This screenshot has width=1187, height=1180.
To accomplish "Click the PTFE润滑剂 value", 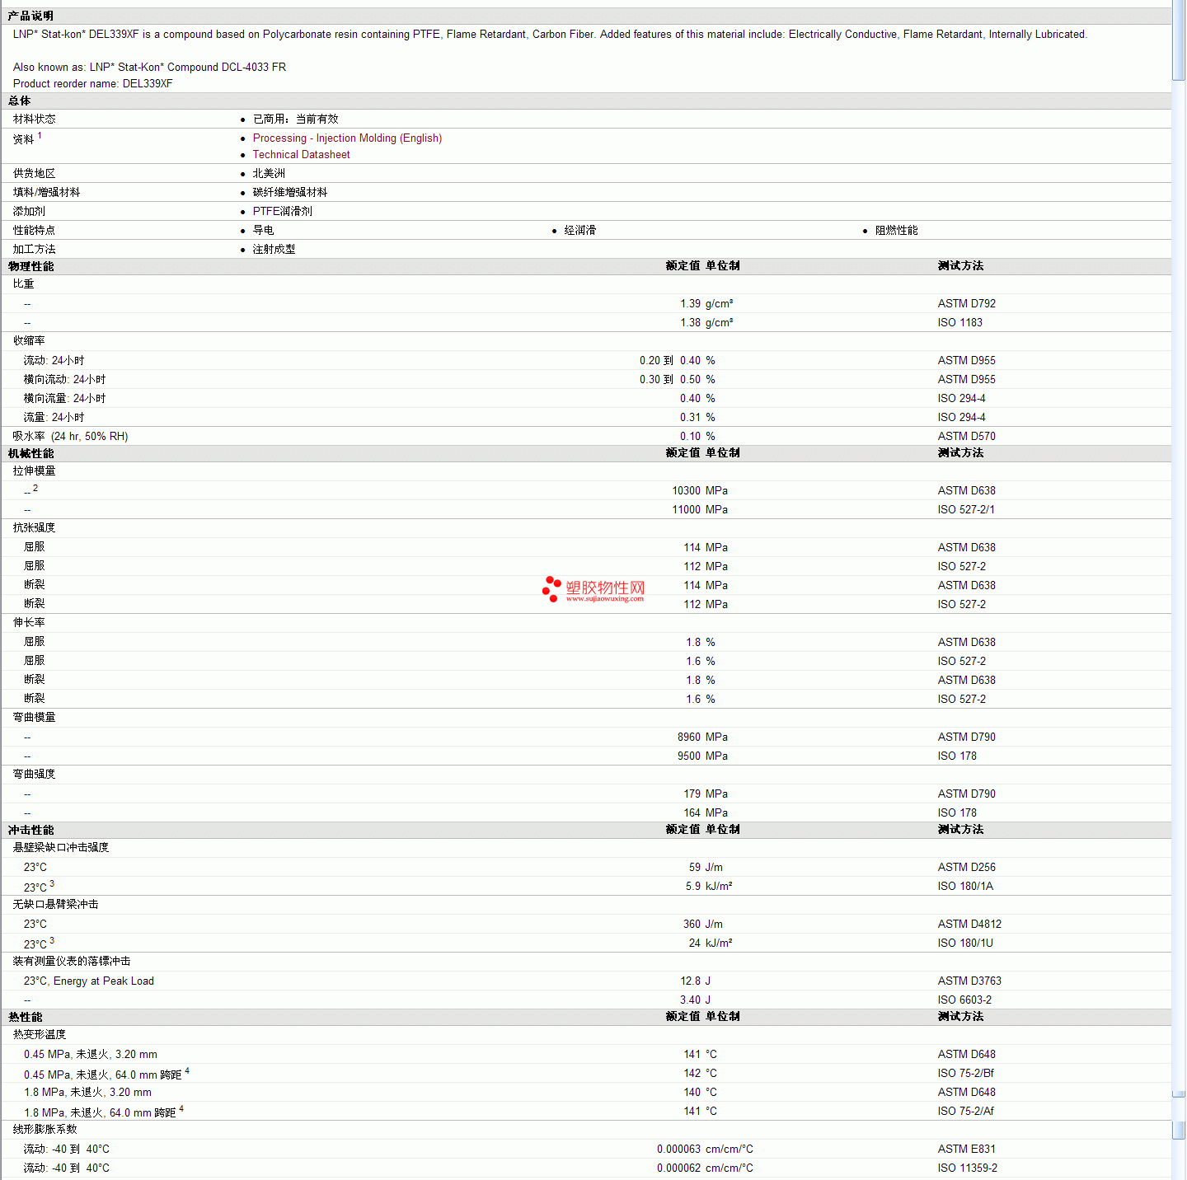I will tap(283, 212).
